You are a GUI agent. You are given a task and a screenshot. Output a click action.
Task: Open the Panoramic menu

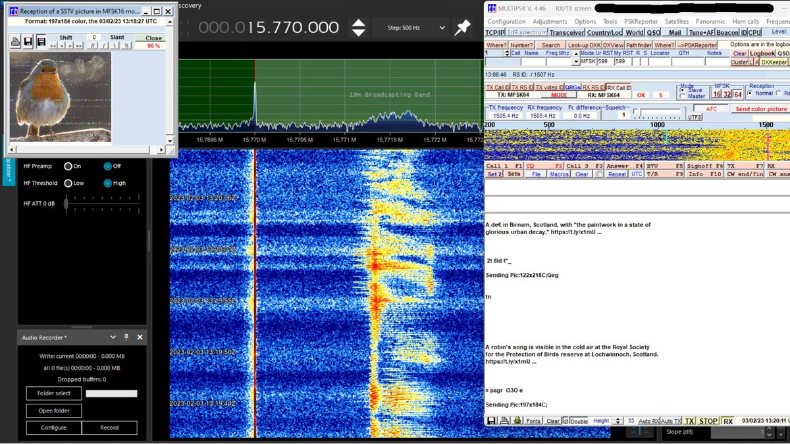710,22
